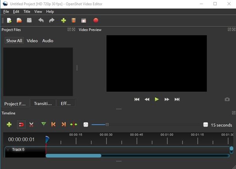Adjust the timeline zoom slider handle

pos(107,125)
